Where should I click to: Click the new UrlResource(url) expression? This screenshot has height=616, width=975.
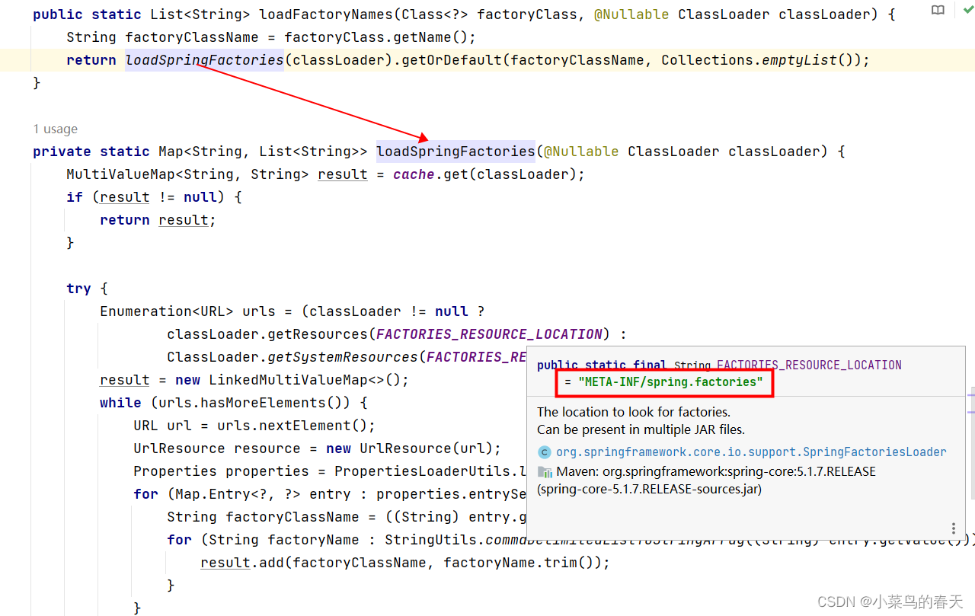[410, 448]
